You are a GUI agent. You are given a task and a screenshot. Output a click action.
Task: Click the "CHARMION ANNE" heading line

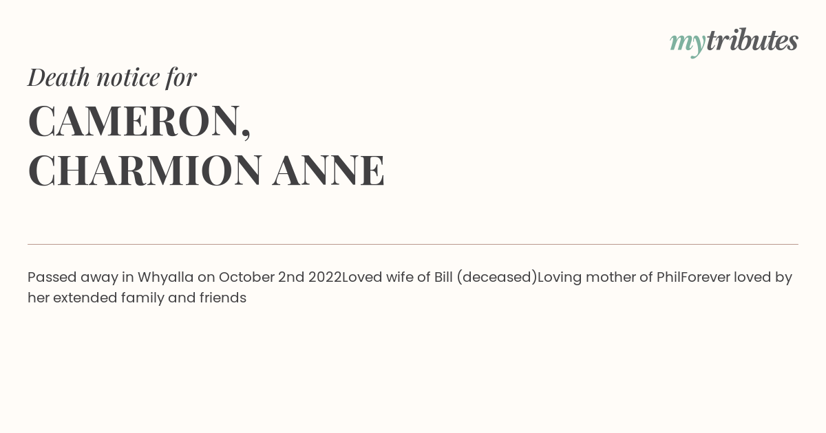[x=206, y=170]
